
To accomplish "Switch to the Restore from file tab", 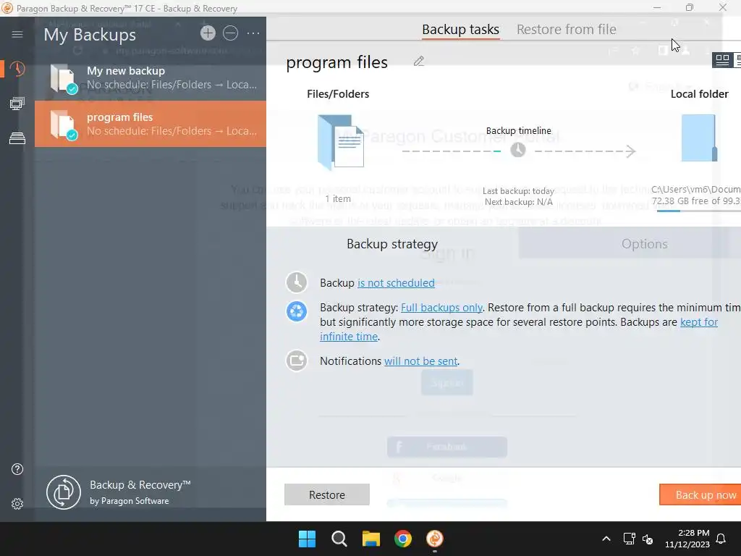I will 566,29.
